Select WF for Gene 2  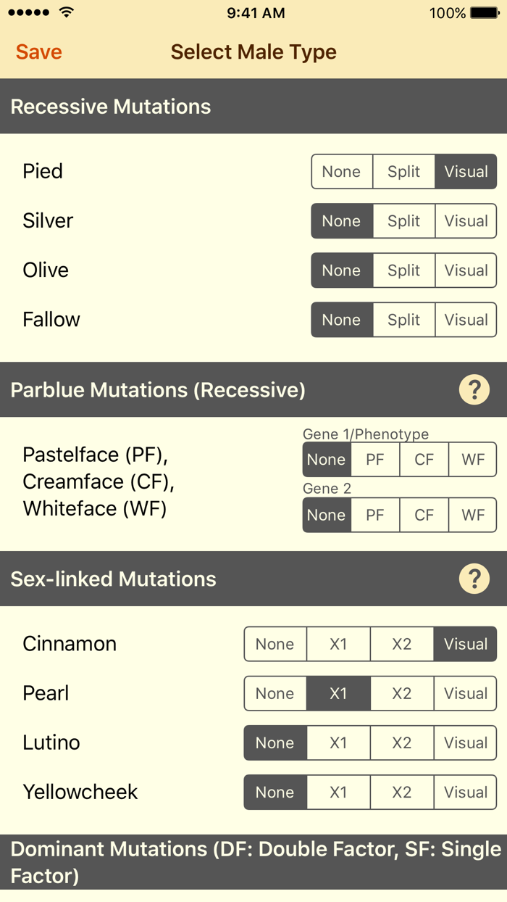[472, 515]
